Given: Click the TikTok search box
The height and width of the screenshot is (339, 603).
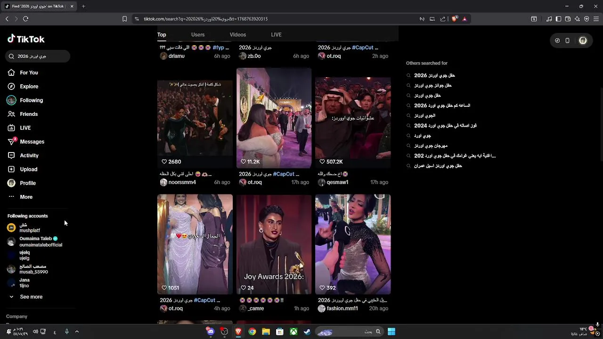Looking at the screenshot, I should point(38,56).
